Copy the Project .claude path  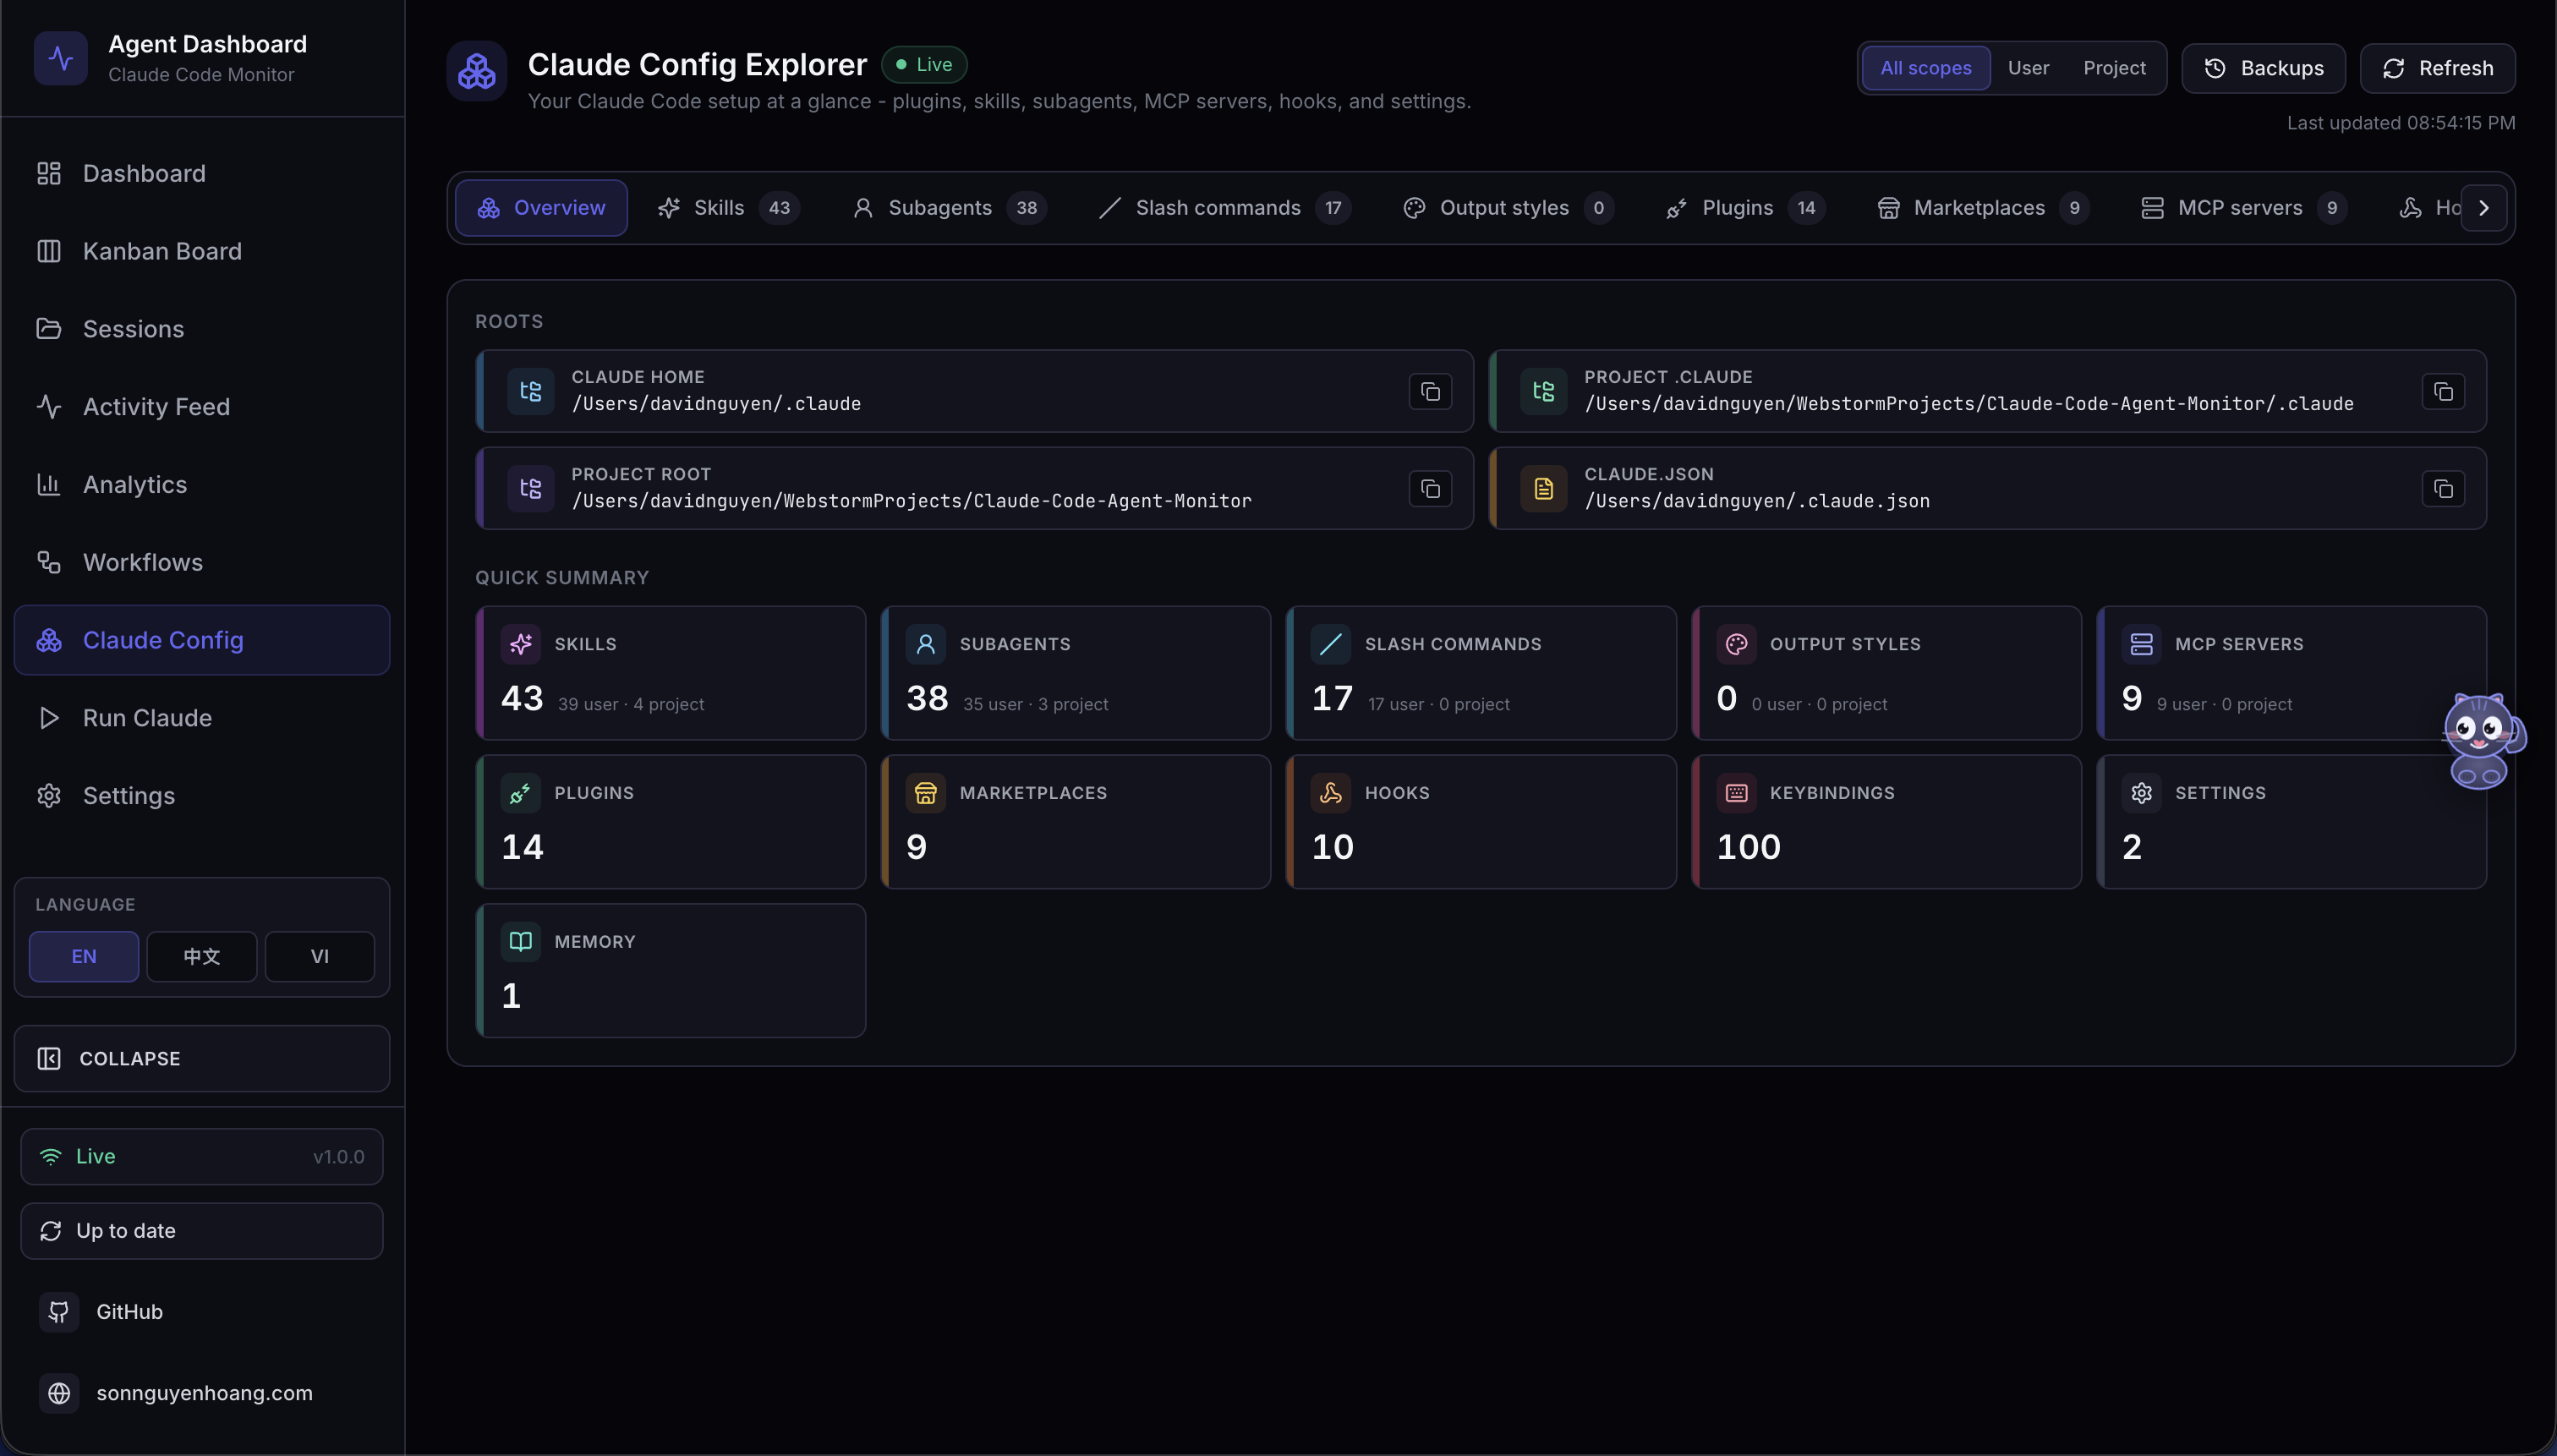click(x=2443, y=392)
